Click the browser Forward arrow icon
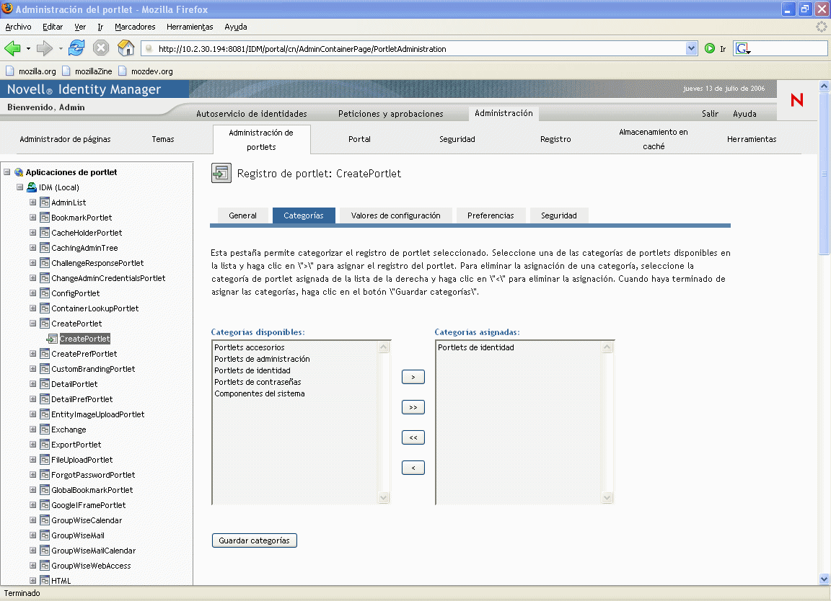 (45, 48)
